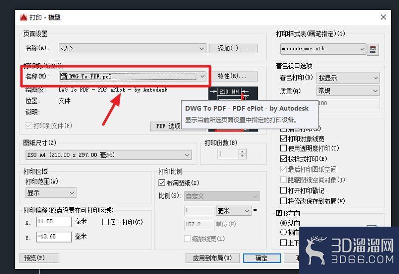Click the copies count input field
The image size is (399, 274).
(x=228, y=154)
